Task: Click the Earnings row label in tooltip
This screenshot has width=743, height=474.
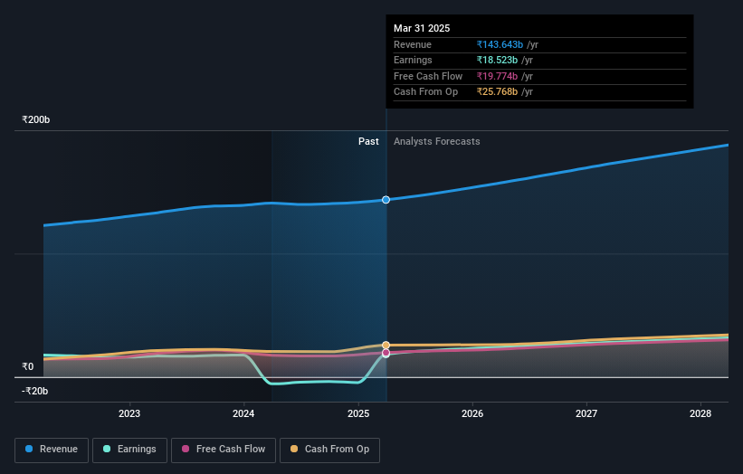Action: [413, 60]
